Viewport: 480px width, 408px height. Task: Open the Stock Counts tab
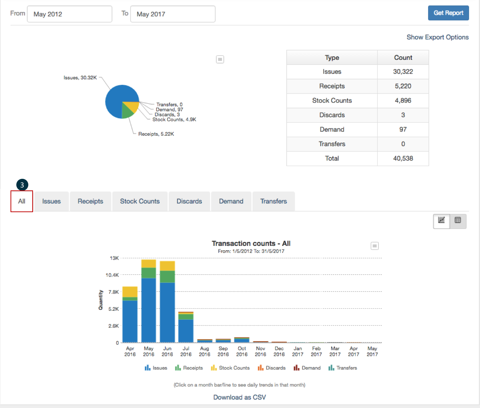click(x=140, y=201)
